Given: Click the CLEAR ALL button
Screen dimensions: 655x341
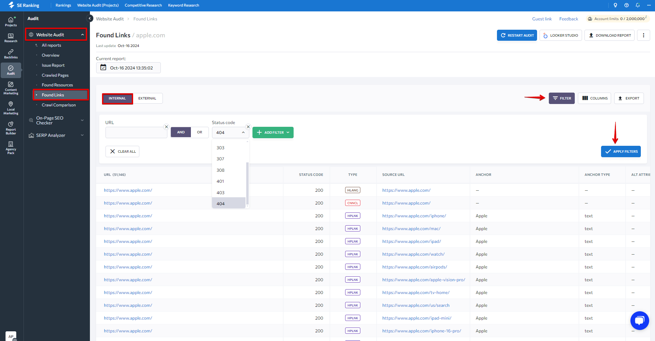Looking at the screenshot, I should click(122, 151).
